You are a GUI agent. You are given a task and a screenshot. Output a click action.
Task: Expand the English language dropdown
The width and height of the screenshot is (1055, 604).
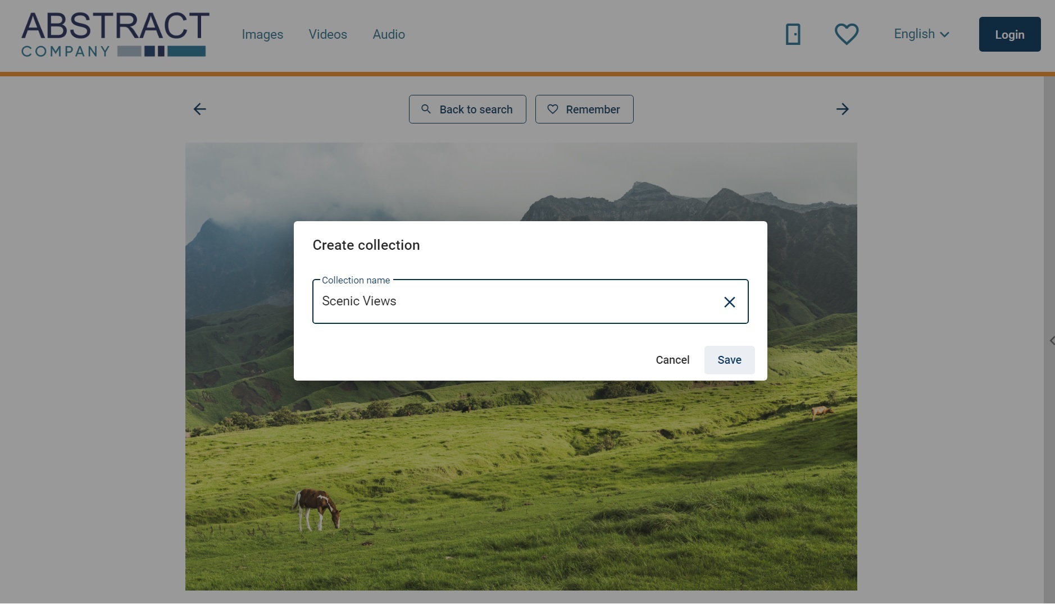922,34
